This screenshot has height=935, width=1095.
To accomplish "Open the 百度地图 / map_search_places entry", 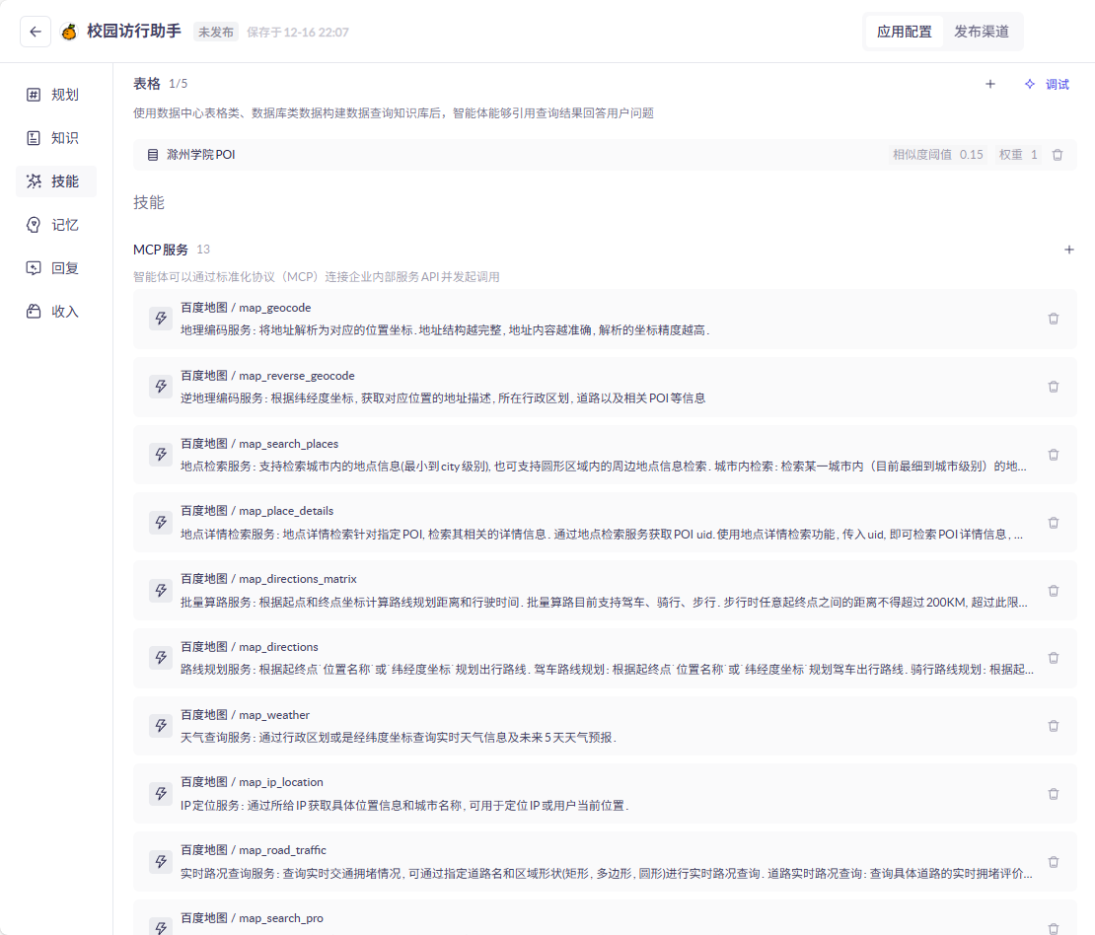I will click(605, 455).
